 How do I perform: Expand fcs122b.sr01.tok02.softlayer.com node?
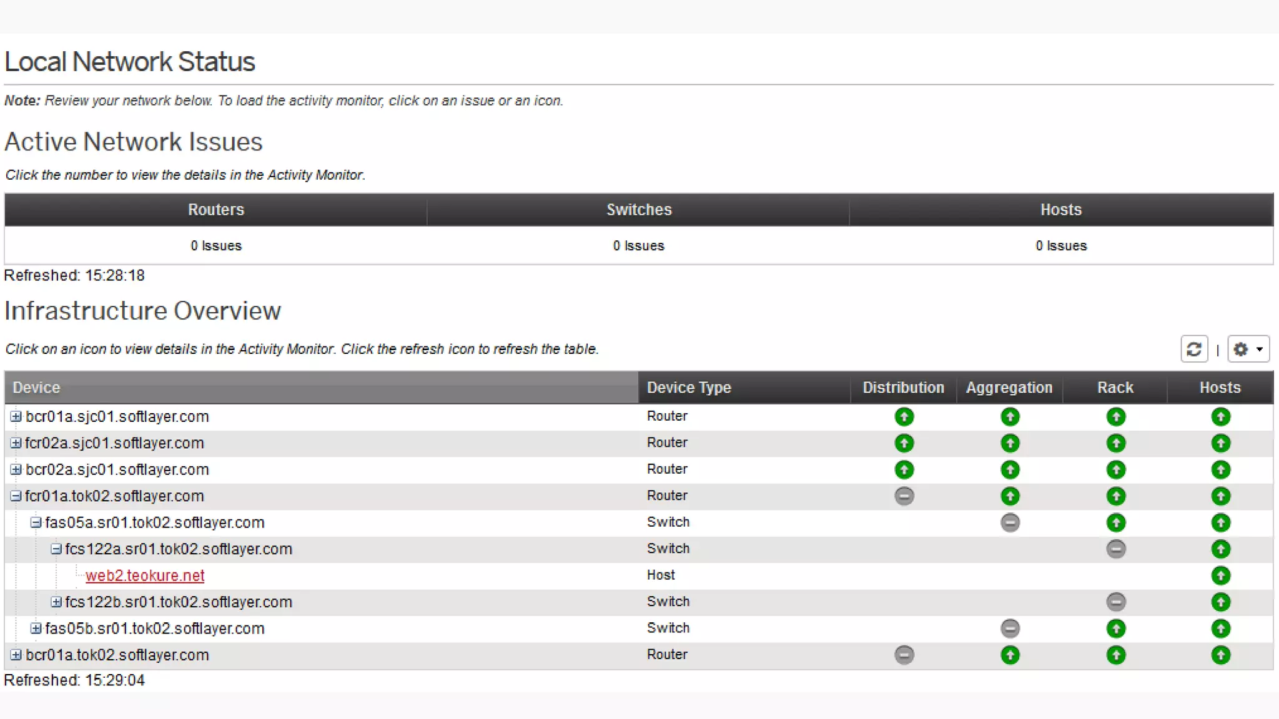56,602
